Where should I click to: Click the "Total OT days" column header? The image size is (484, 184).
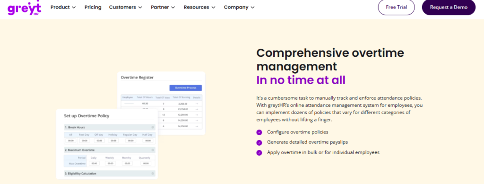pyautogui.click(x=163, y=97)
